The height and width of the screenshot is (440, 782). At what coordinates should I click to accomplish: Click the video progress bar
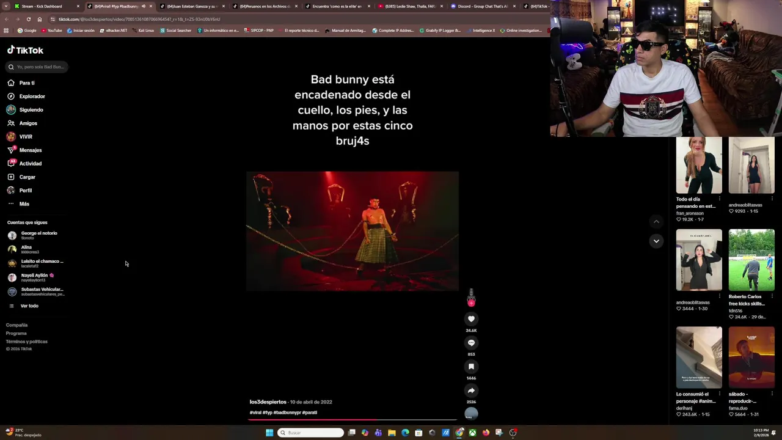tap(353, 419)
